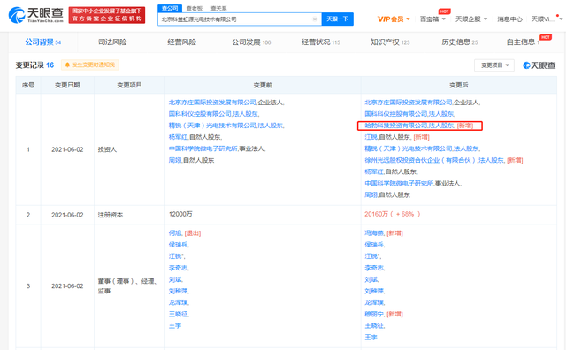The image size is (566, 350).
Task: Expand the 天眼企服 dropdown menu
Action: (x=471, y=19)
